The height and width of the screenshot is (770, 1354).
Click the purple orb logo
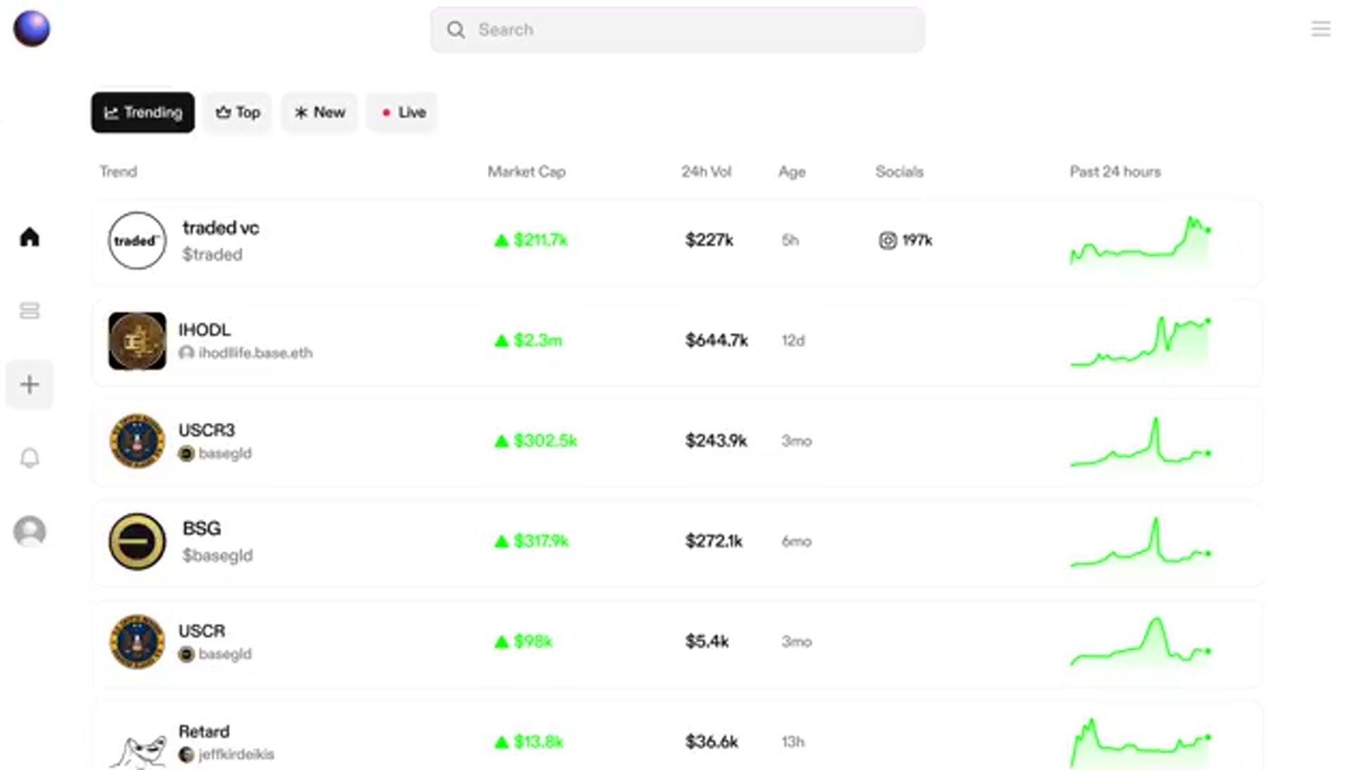(32, 29)
